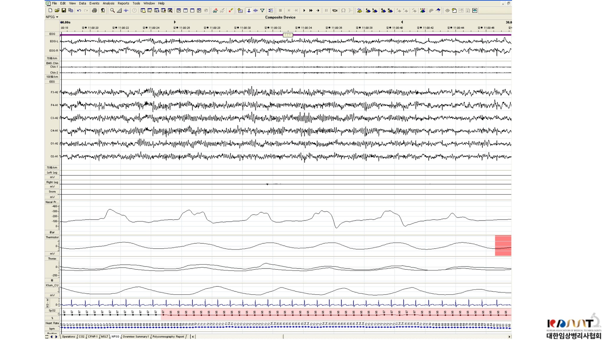The width and height of the screenshot is (604, 340).
Task: Click the red highlighted Thermistor event block
Action: pyautogui.click(x=503, y=246)
